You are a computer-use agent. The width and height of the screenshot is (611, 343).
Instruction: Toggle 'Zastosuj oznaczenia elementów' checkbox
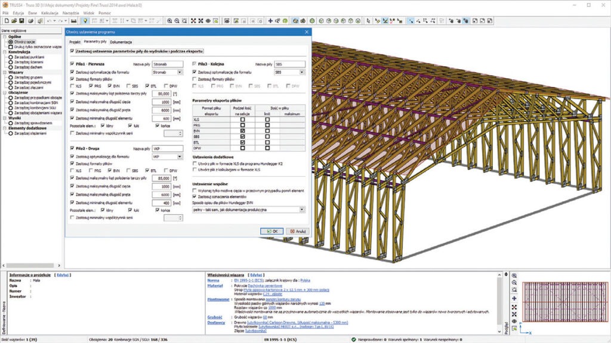tap(195, 197)
